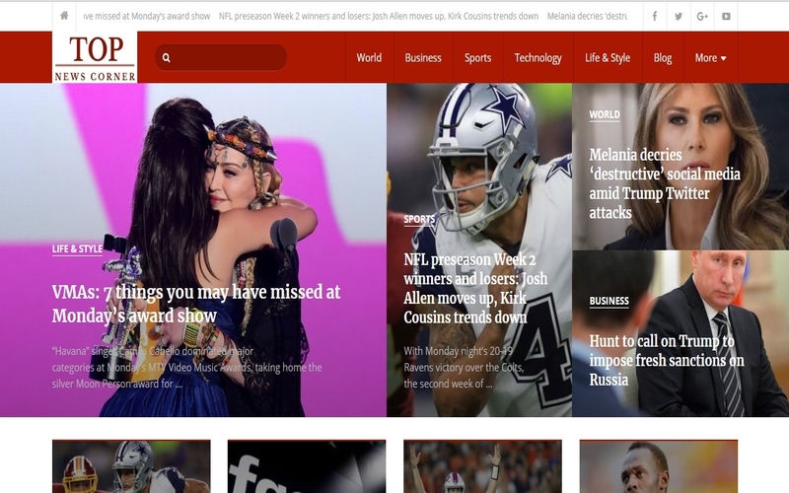Open the Twitter social icon
The height and width of the screenshot is (493, 789).
679,17
